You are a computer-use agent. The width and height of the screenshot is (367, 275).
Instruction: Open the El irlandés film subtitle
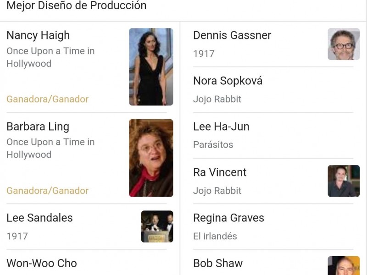click(215, 236)
